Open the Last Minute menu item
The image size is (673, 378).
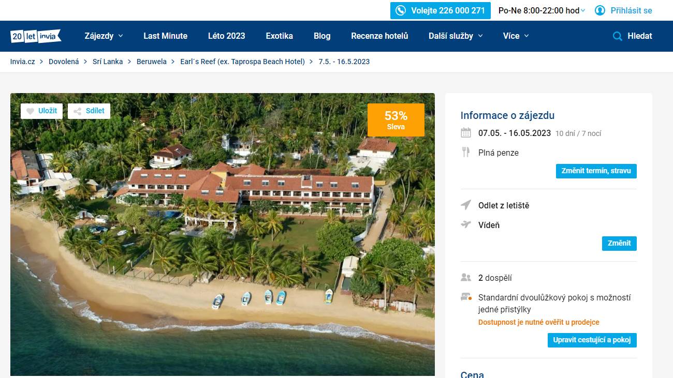166,36
